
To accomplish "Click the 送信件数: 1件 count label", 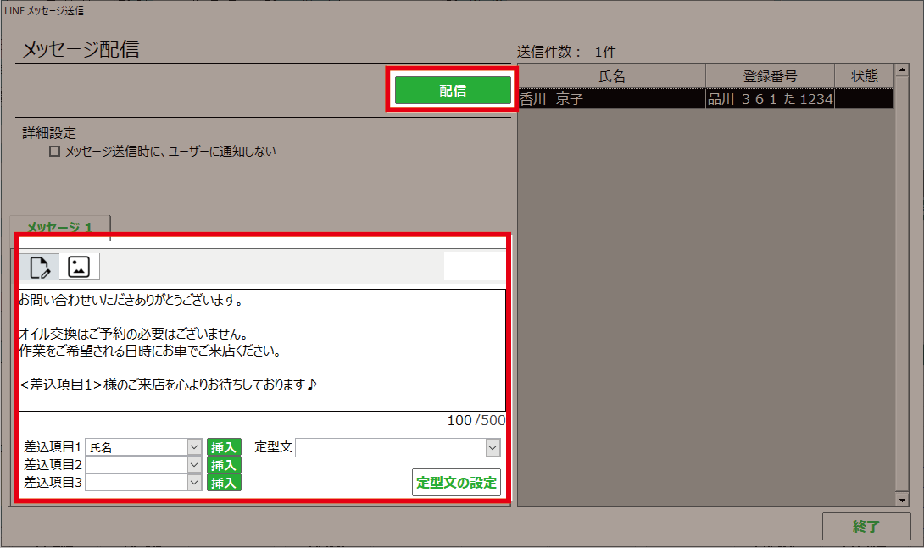I will tap(566, 52).
